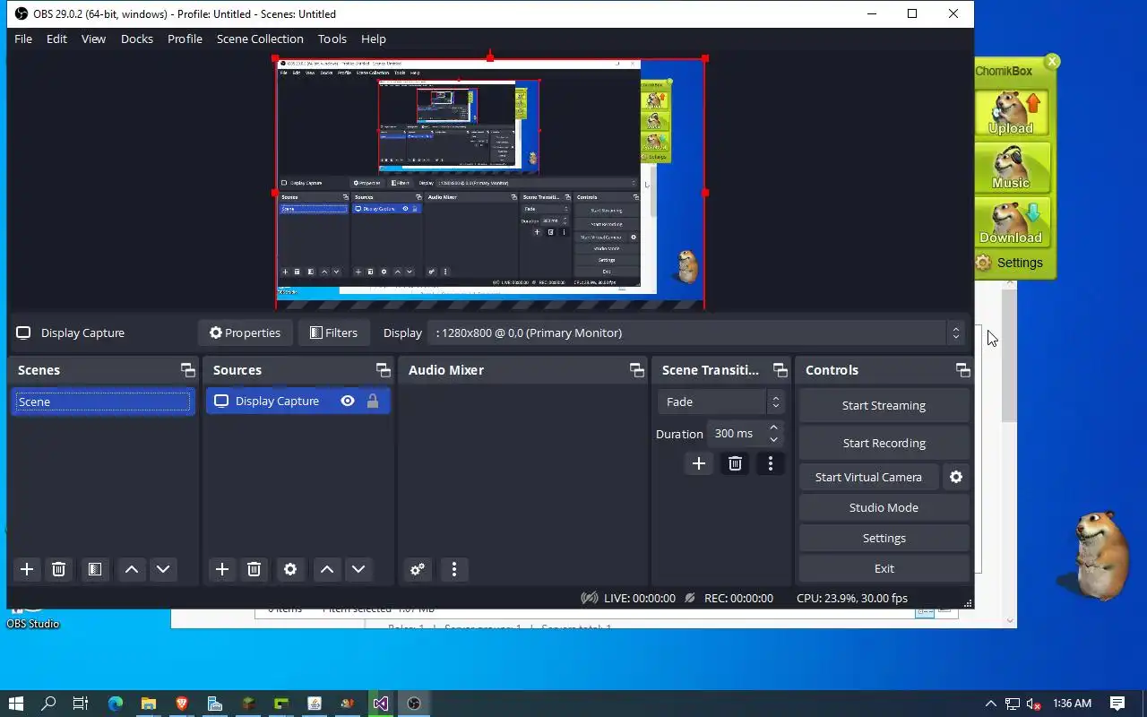
Task: Open Profile menu
Action: tap(185, 39)
